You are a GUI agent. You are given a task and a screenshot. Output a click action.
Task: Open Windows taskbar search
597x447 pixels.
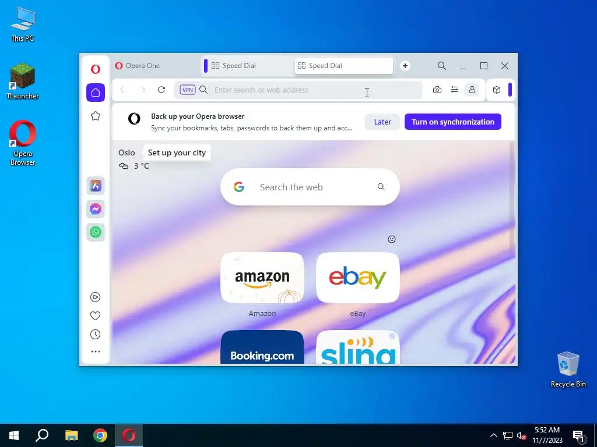(42, 435)
